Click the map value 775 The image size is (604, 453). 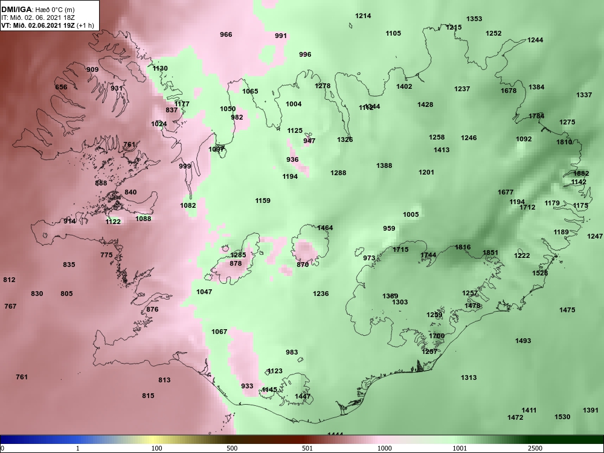tap(106, 255)
